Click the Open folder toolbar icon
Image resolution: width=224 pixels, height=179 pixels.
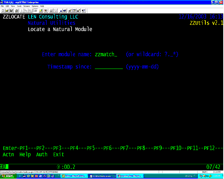coord(7,10)
